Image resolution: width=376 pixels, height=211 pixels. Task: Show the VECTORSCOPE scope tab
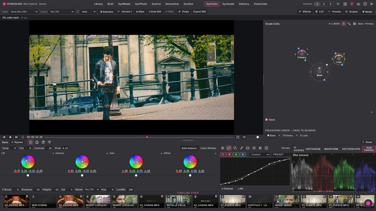[351, 149]
